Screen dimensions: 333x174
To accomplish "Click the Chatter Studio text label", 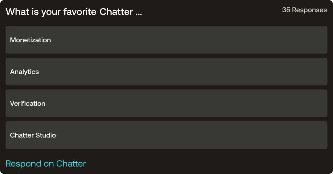I will pyautogui.click(x=33, y=135).
